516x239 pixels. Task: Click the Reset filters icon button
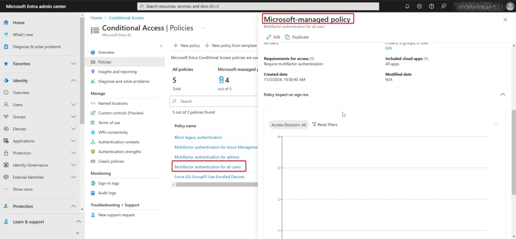(325, 125)
